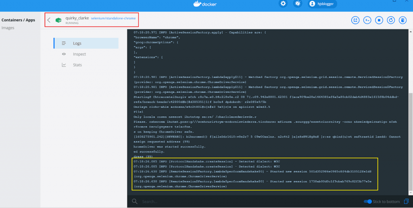The height and width of the screenshot is (208, 413).
Task: Copy logs to clipboard icon
Action: coord(407,202)
